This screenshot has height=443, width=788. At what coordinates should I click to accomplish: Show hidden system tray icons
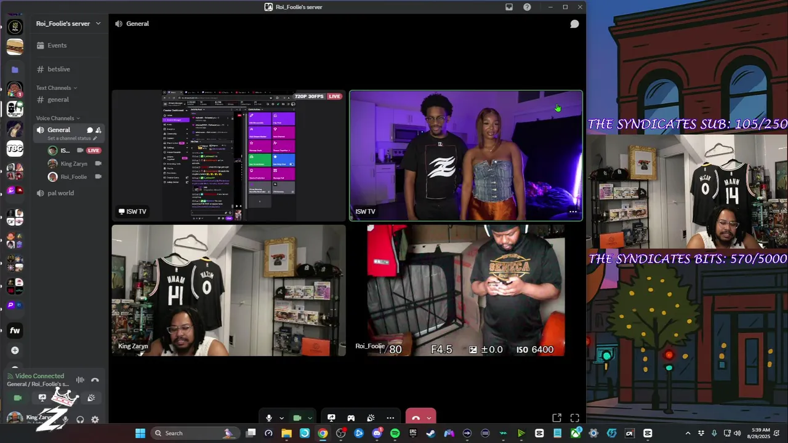[x=688, y=433]
